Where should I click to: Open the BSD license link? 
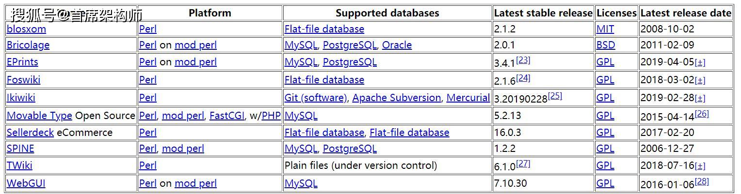(606, 45)
